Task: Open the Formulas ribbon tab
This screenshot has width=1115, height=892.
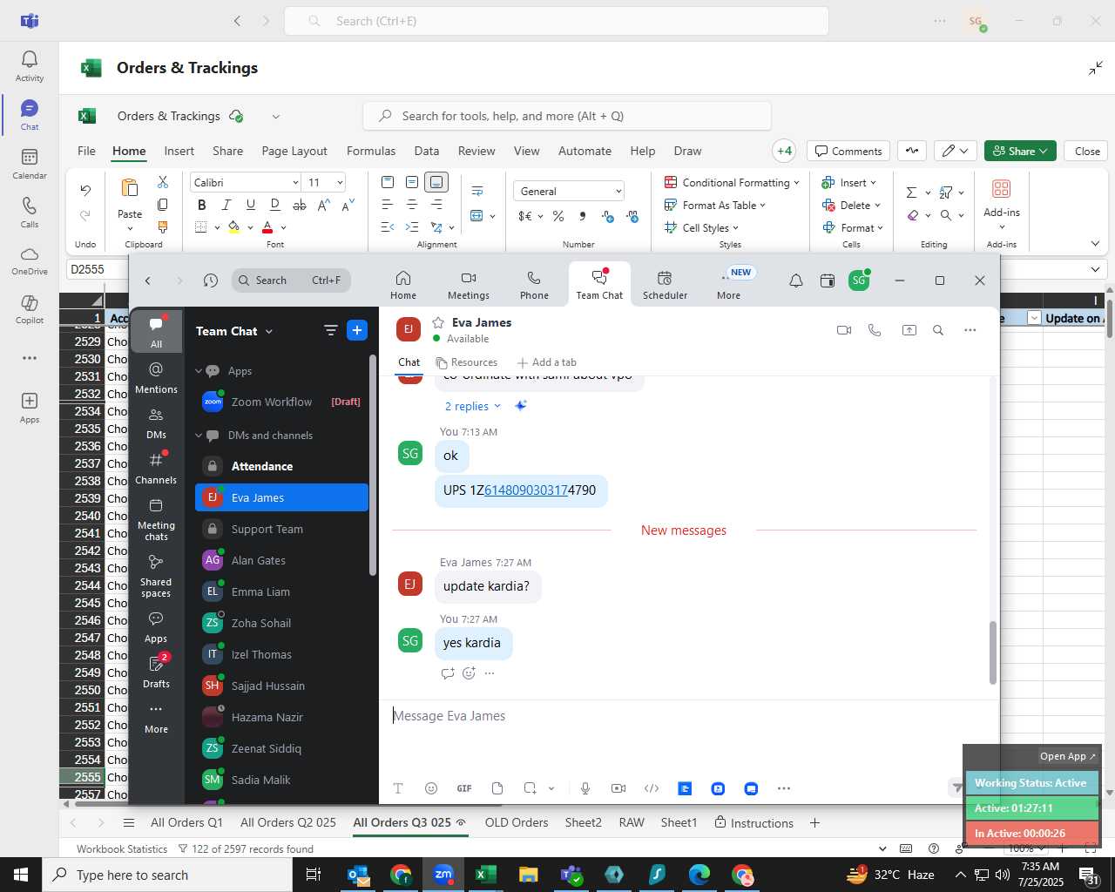Action: pos(371,151)
